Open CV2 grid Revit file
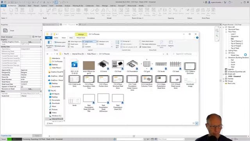 pyautogui.click(x=147, y=66)
